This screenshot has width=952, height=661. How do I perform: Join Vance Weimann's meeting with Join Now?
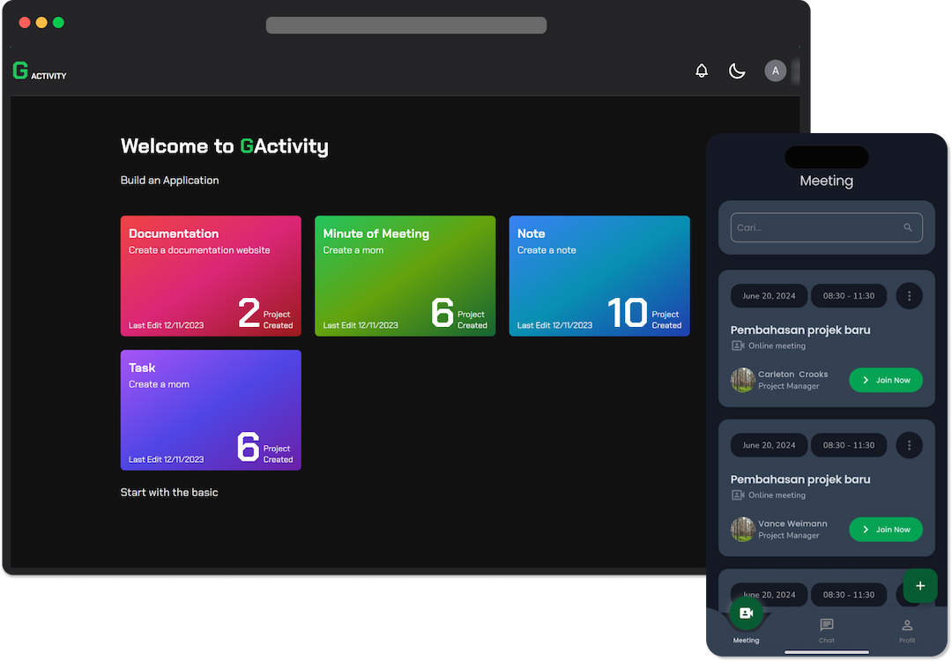885,530
